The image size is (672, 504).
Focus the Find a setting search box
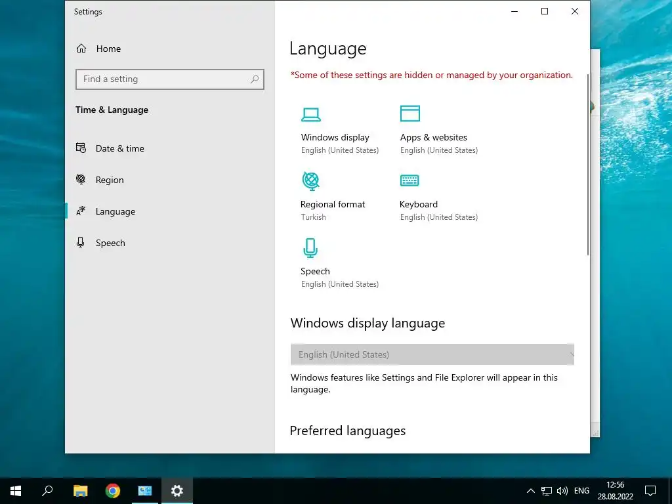click(170, 79)
